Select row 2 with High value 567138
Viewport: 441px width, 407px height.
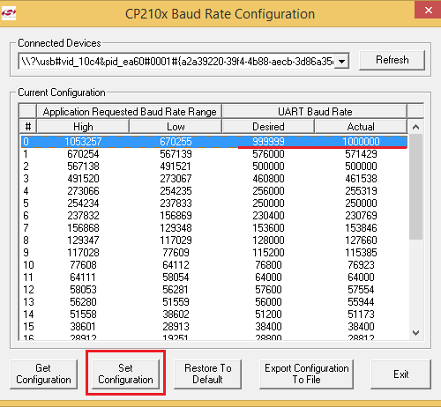point(214,166)
